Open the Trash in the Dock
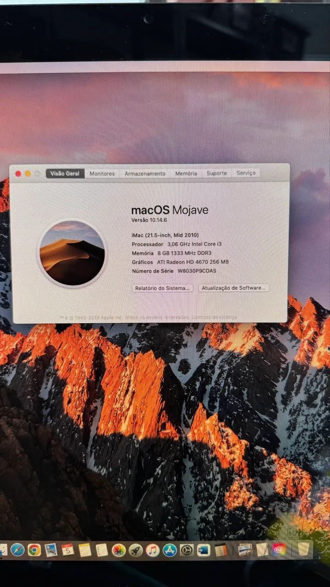 [303, 549]
